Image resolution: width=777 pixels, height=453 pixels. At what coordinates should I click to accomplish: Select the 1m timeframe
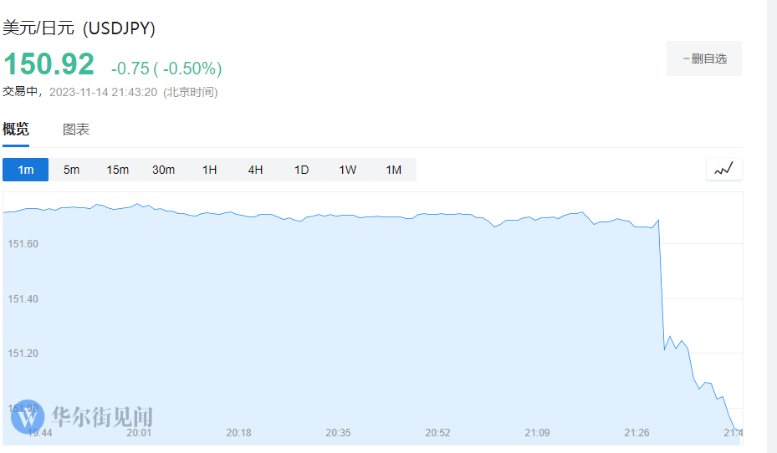click(x=26, y=170)
